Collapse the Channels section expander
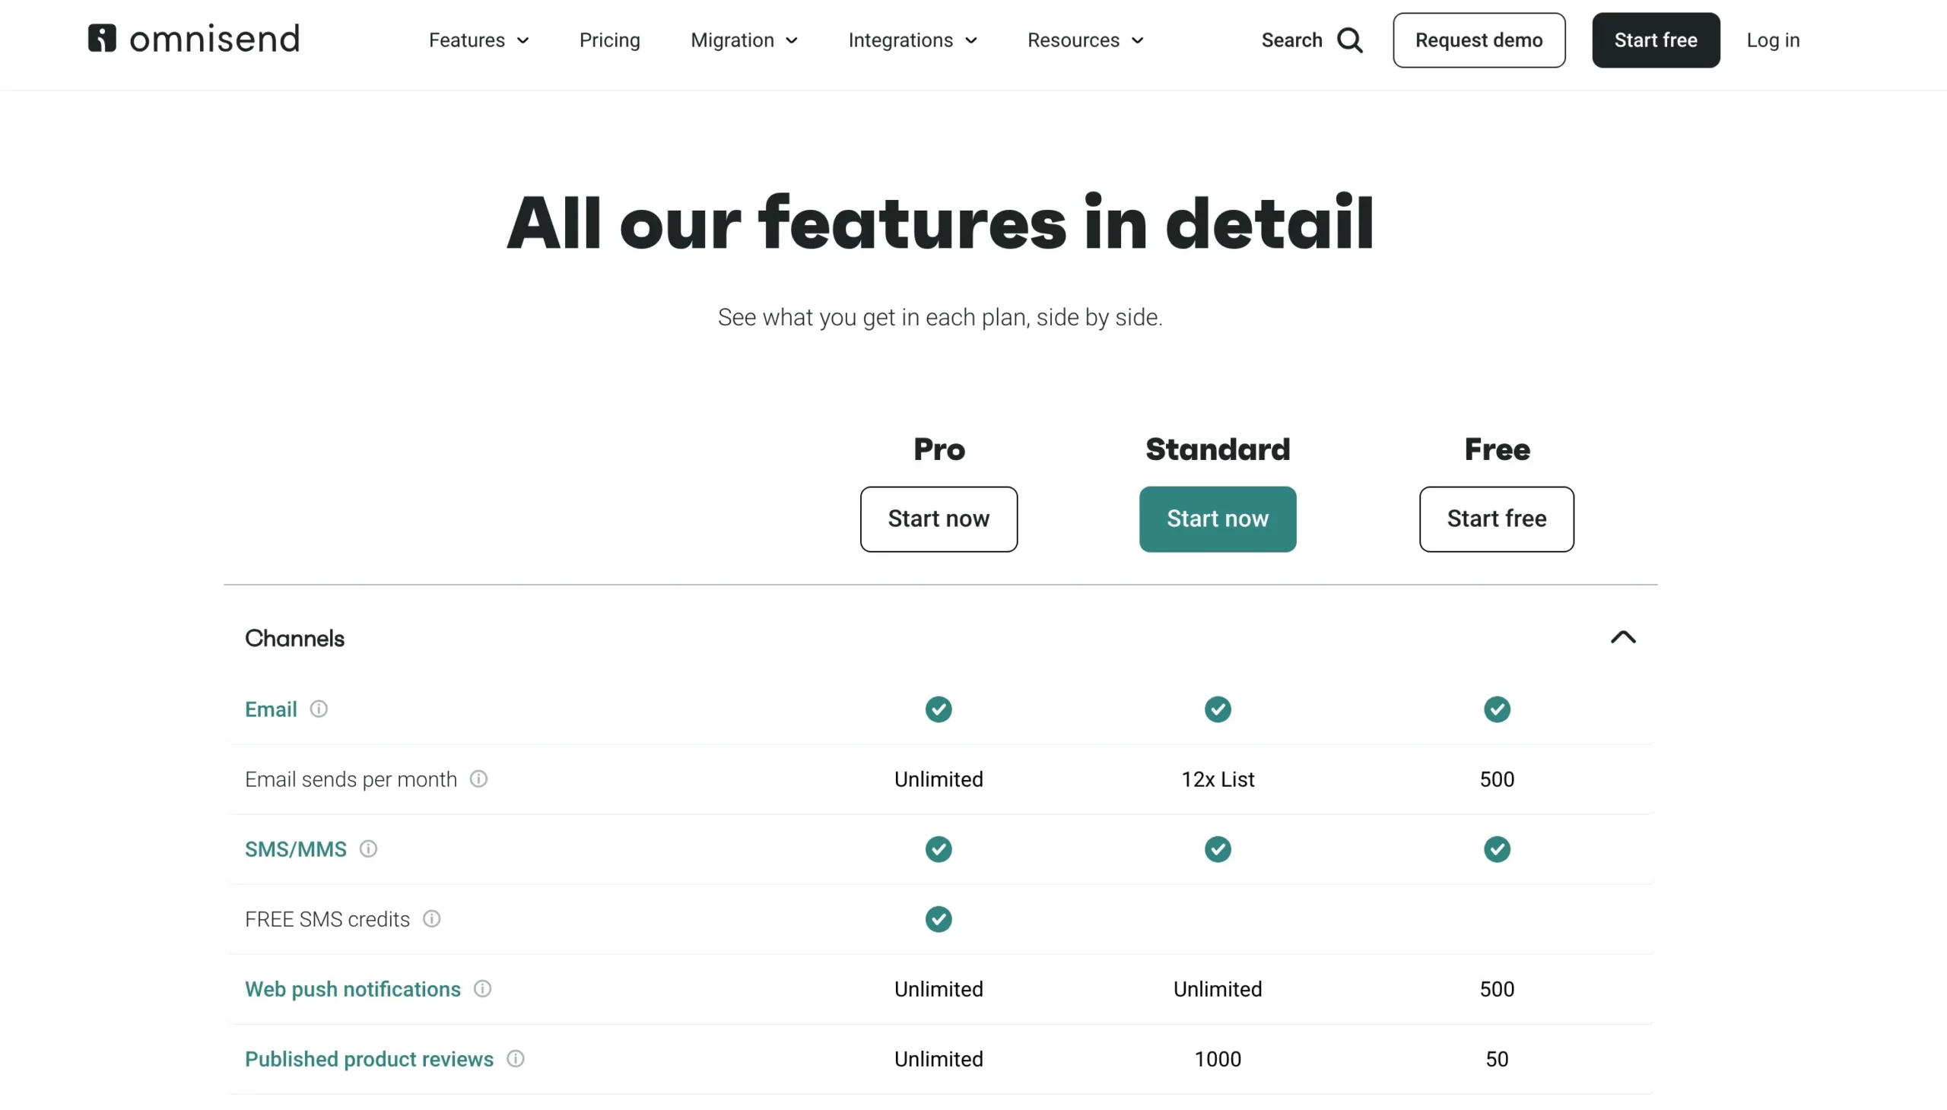This screenshot has width=1947, height=1110. (1624, 638)
